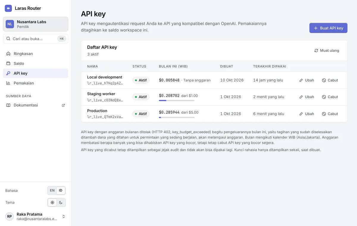Click Ubah for Staging worker
The width and height of the screenshot is (357, 226).
[x=307, y=97]
